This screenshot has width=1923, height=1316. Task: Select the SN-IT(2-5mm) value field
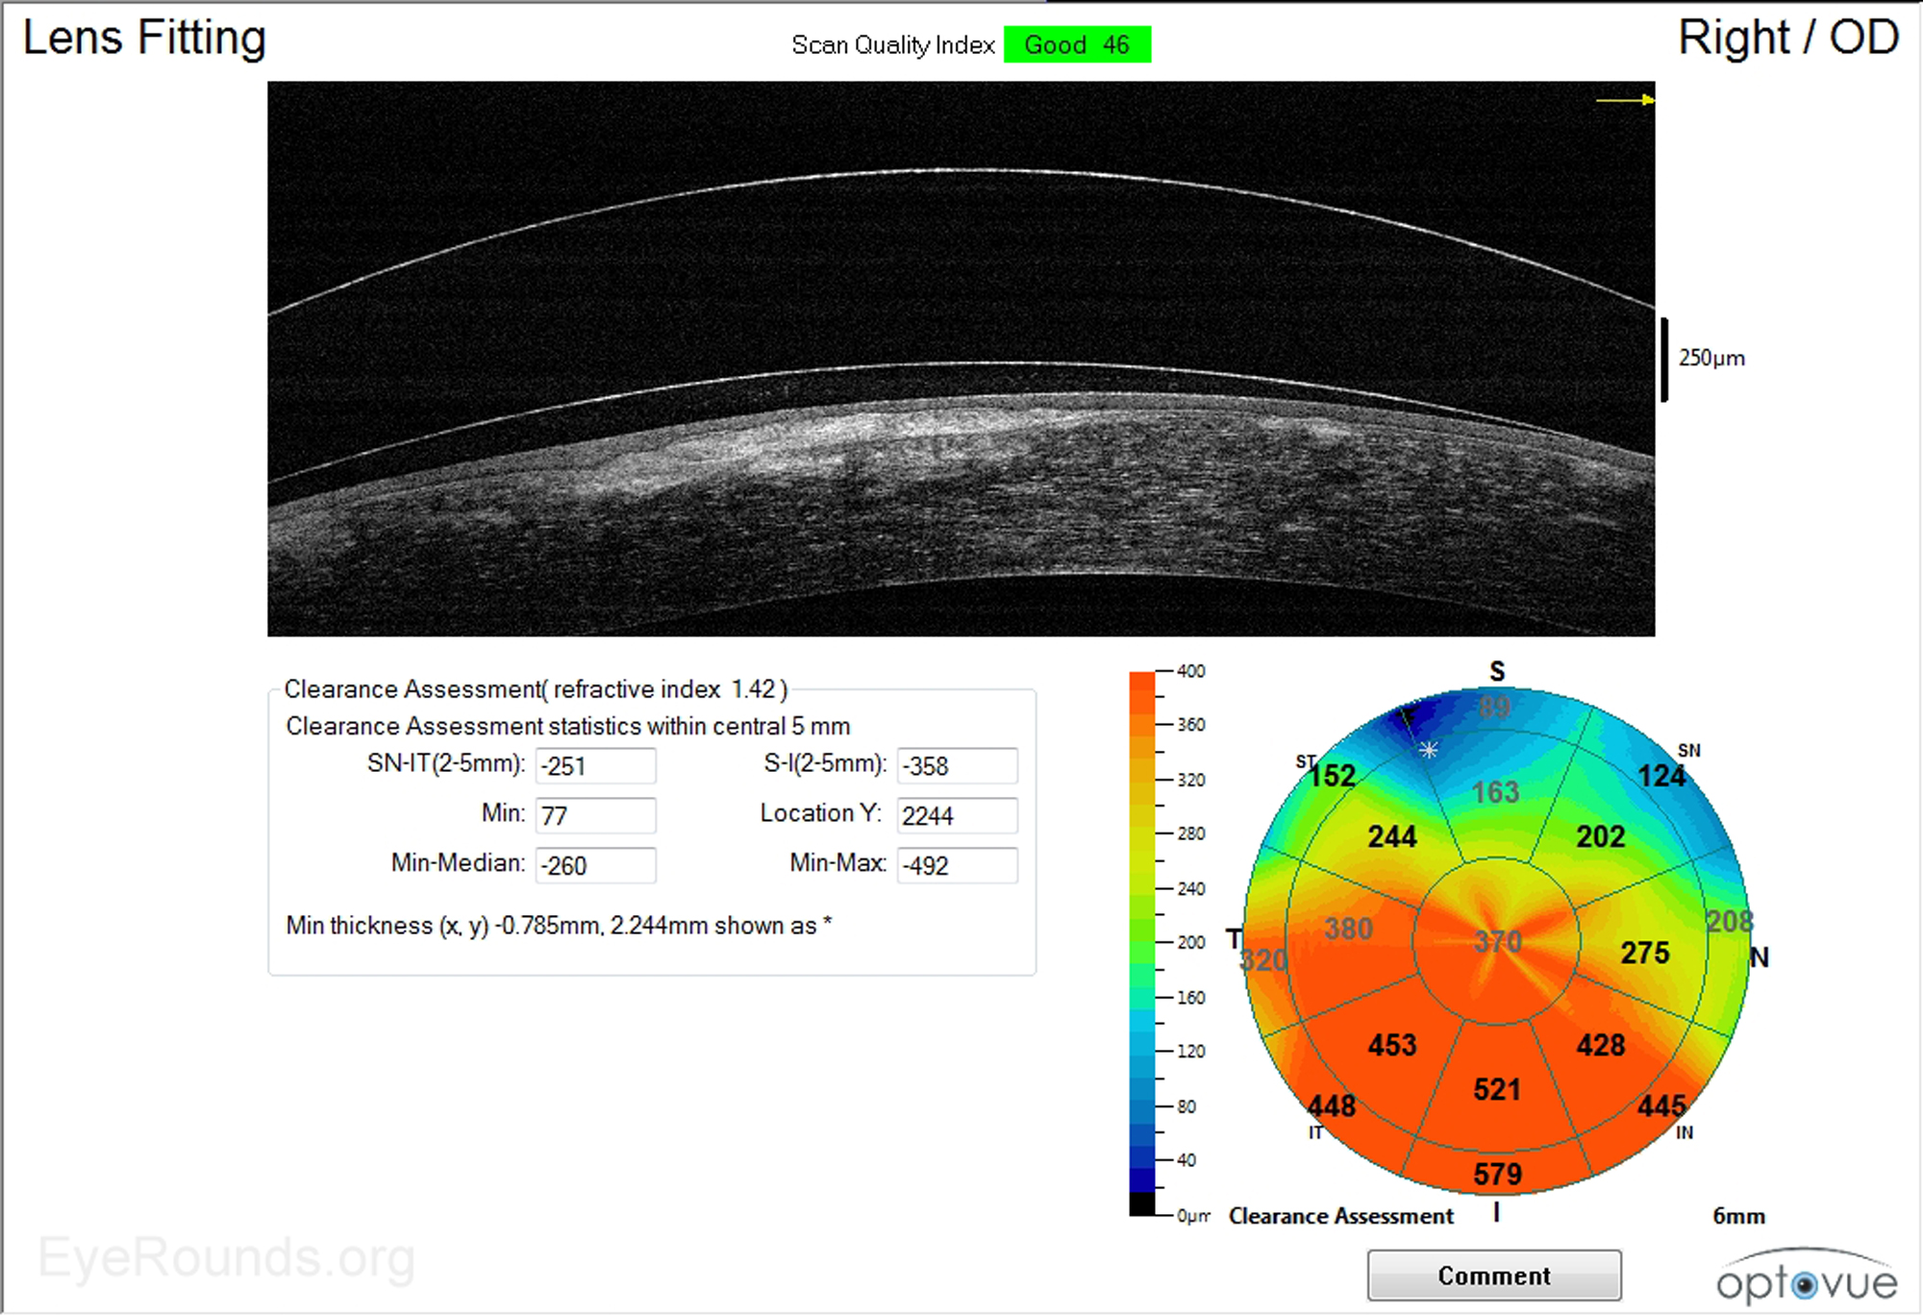(x=596, y=766)
